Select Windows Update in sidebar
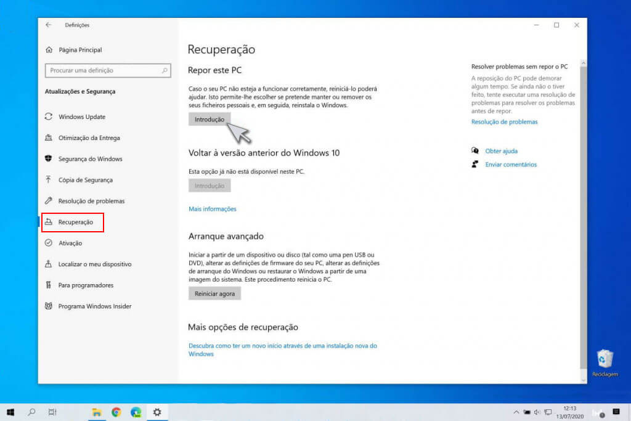This screenshot has height=421, width=631. [82, 116]
